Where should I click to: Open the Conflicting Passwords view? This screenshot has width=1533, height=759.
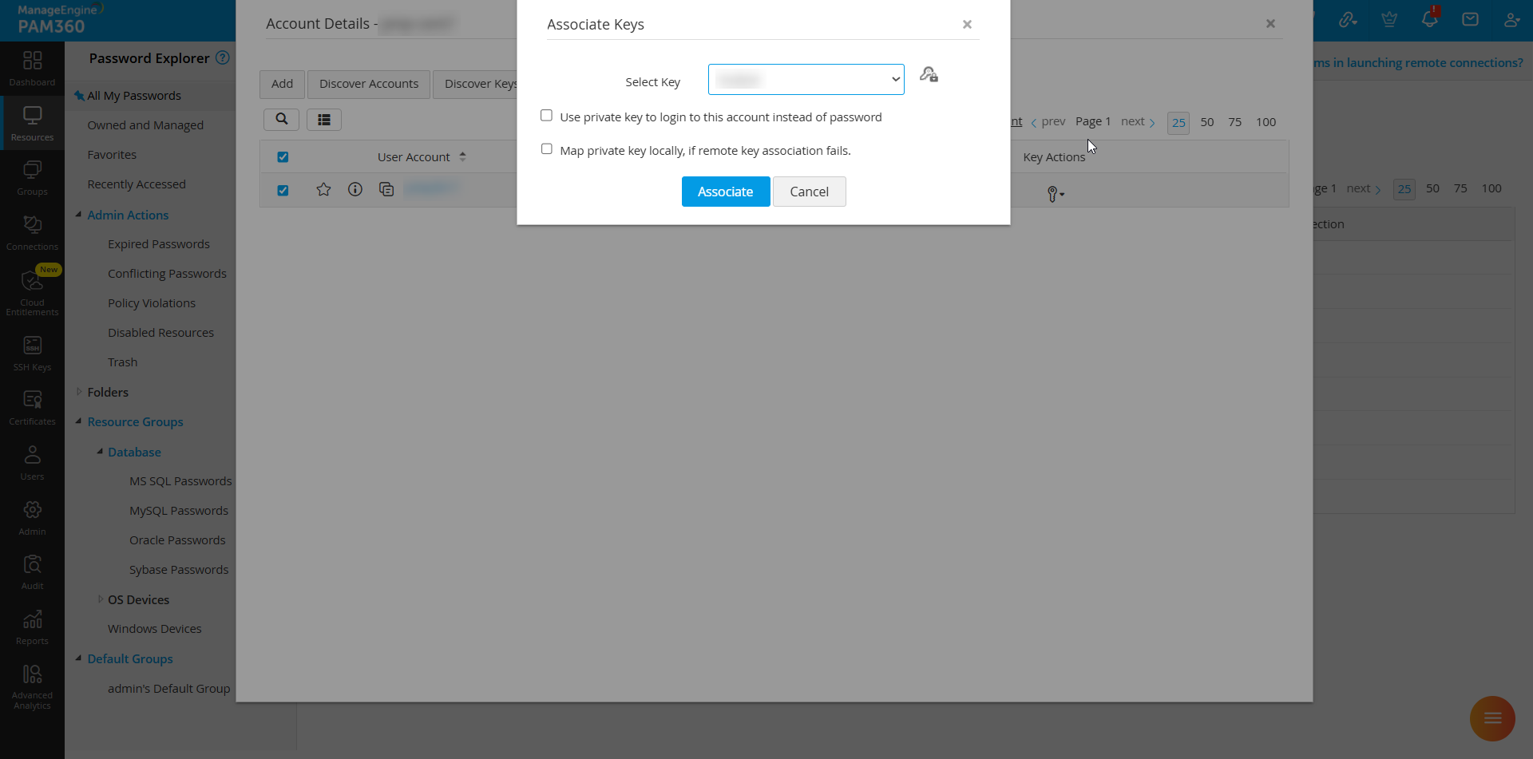click(x=166, y=273)
